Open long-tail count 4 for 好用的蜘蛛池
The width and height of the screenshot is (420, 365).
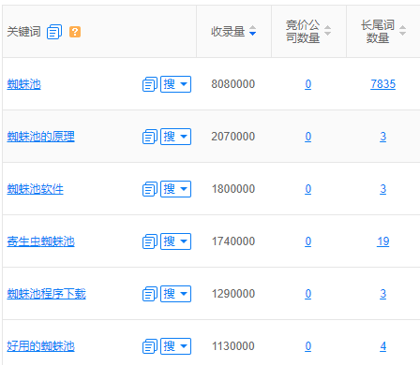coord(383,346)
